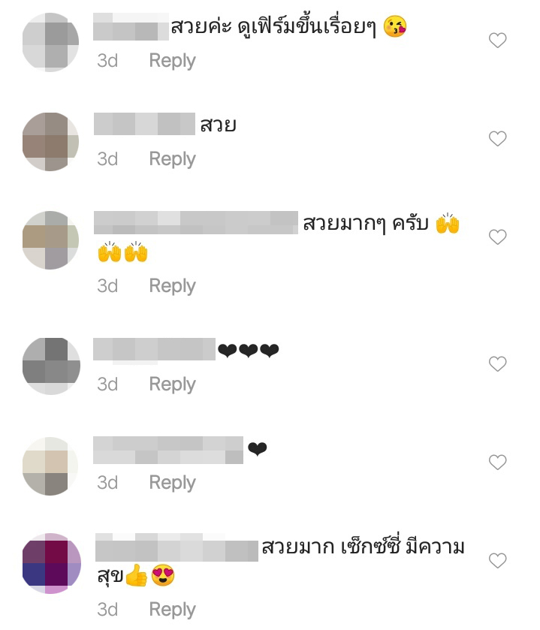Reply to the comment with raised hands emojis

pyautogui.click(x=173, y=287)
